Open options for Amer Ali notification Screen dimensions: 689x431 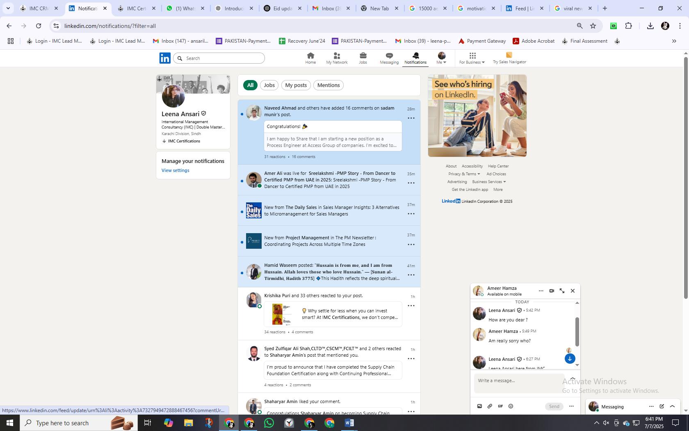(x=411, y=183)
